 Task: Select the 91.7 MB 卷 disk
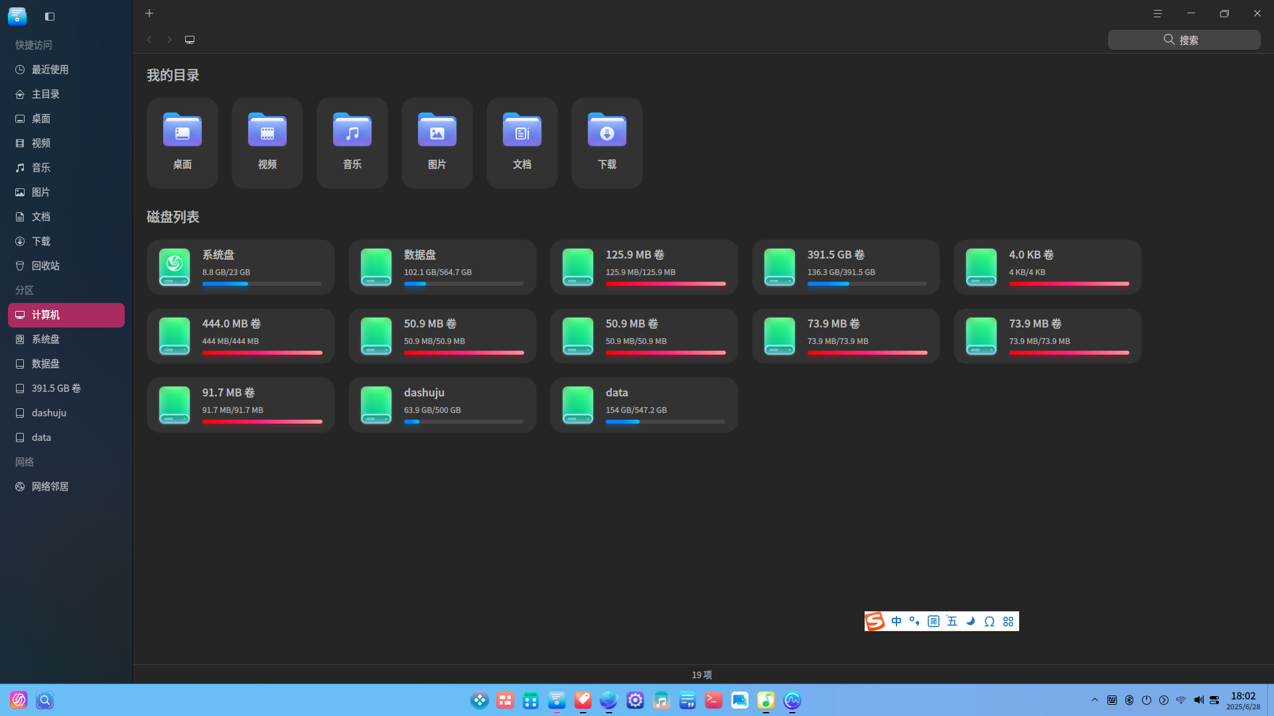(241, 405)
